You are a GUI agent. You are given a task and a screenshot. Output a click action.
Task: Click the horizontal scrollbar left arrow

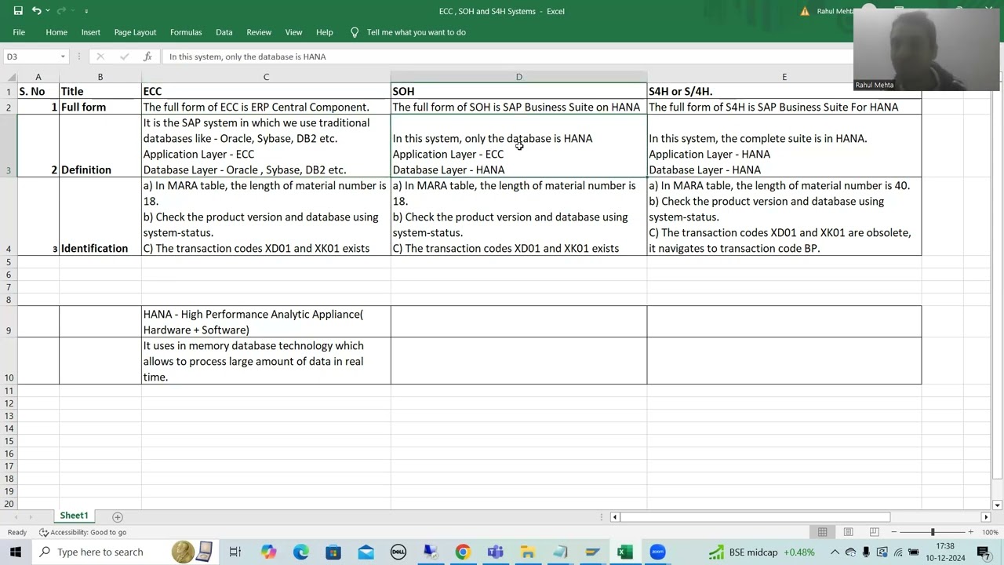615,516
